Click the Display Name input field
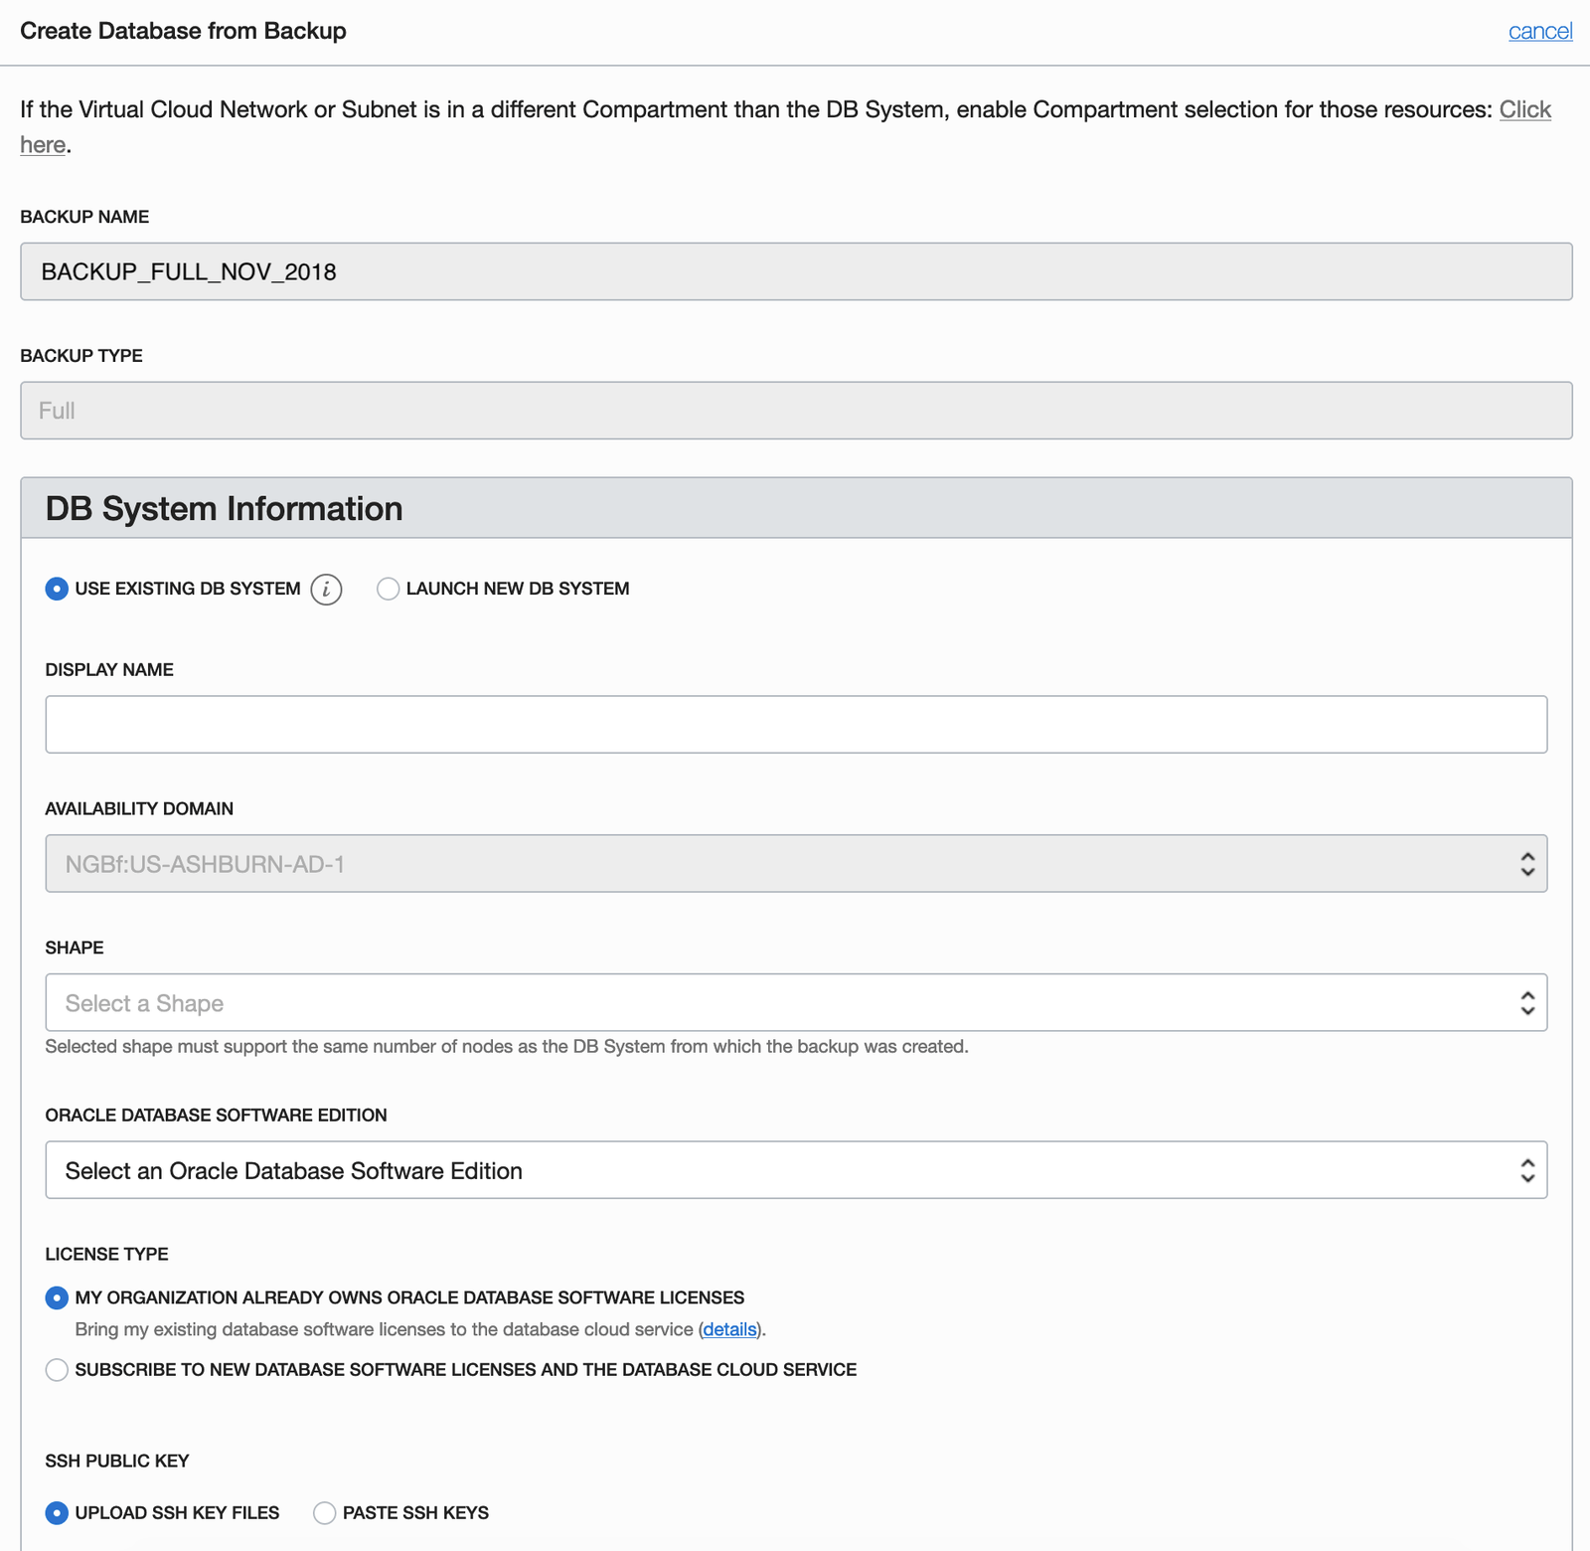 [795, 725]
